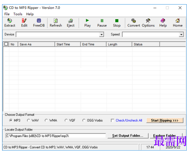This screenshot has height=152, width=193.
Task: Tick the select-all checkbox in table header
Action: point(6,44)
